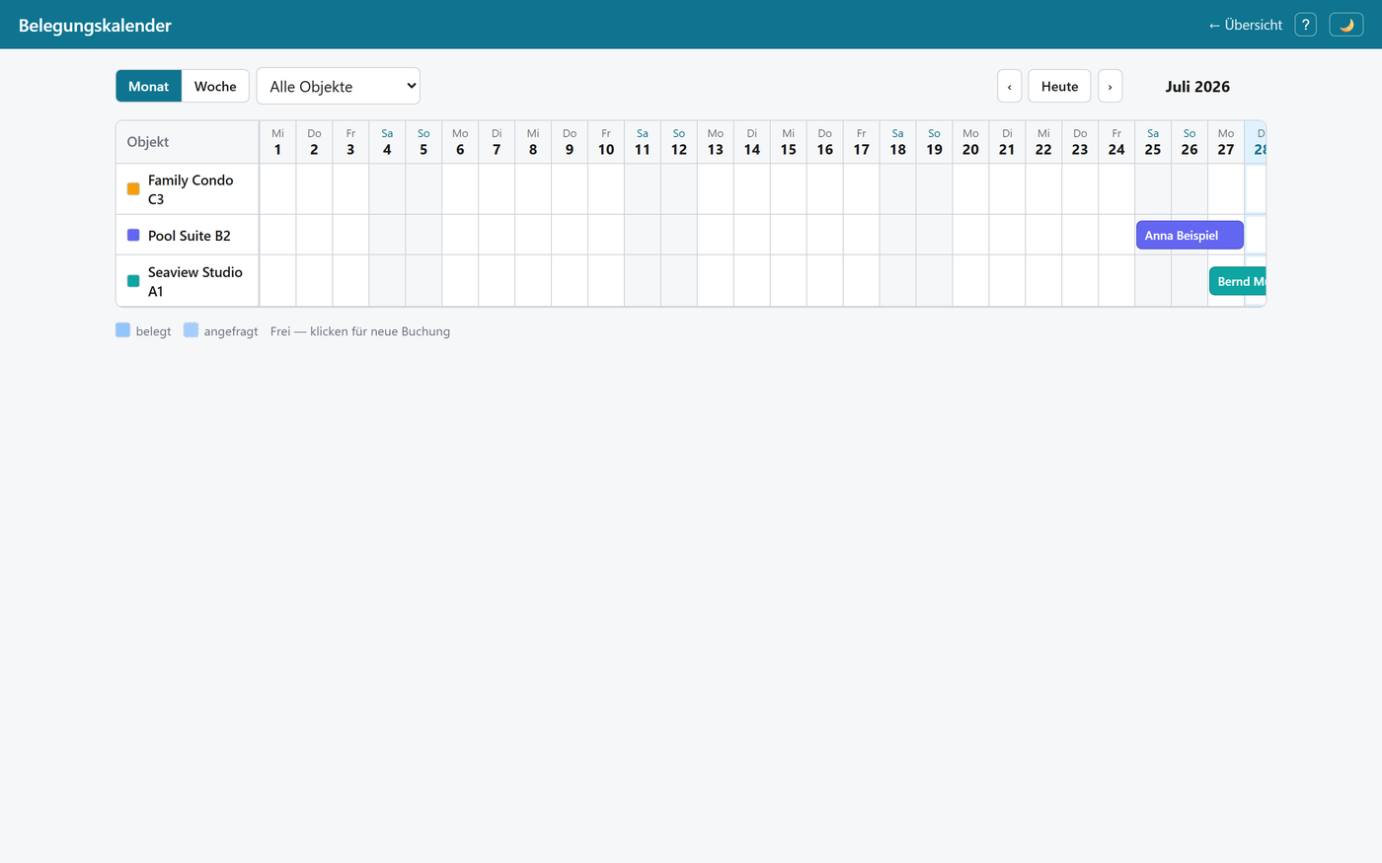Screen dimensions: 1382x863
Task: Click the belegt legend swatch
Action: pos(122,330)
